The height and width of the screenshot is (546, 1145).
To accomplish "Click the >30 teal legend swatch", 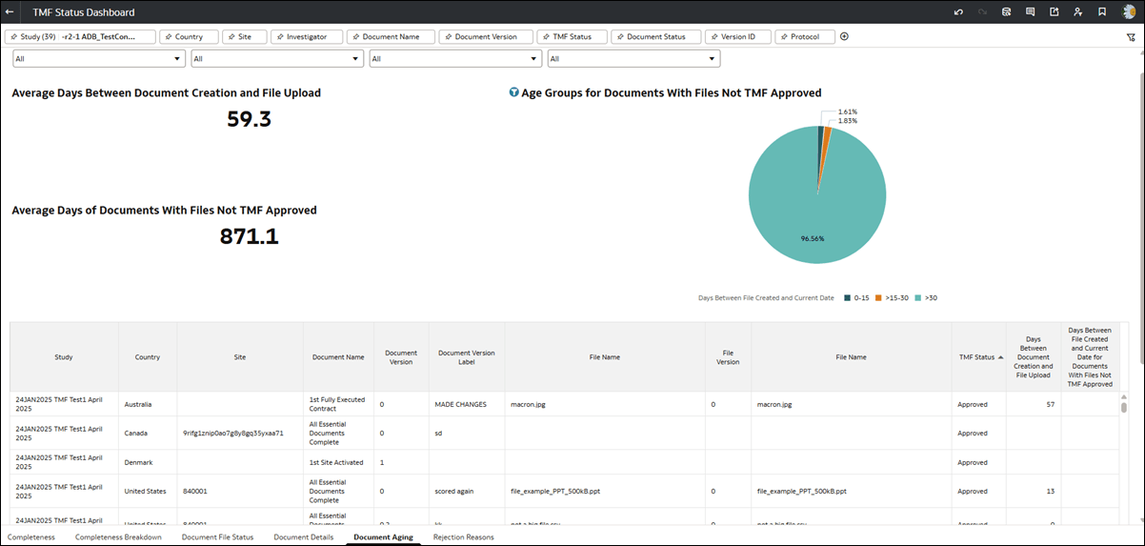I will (918, 298).
